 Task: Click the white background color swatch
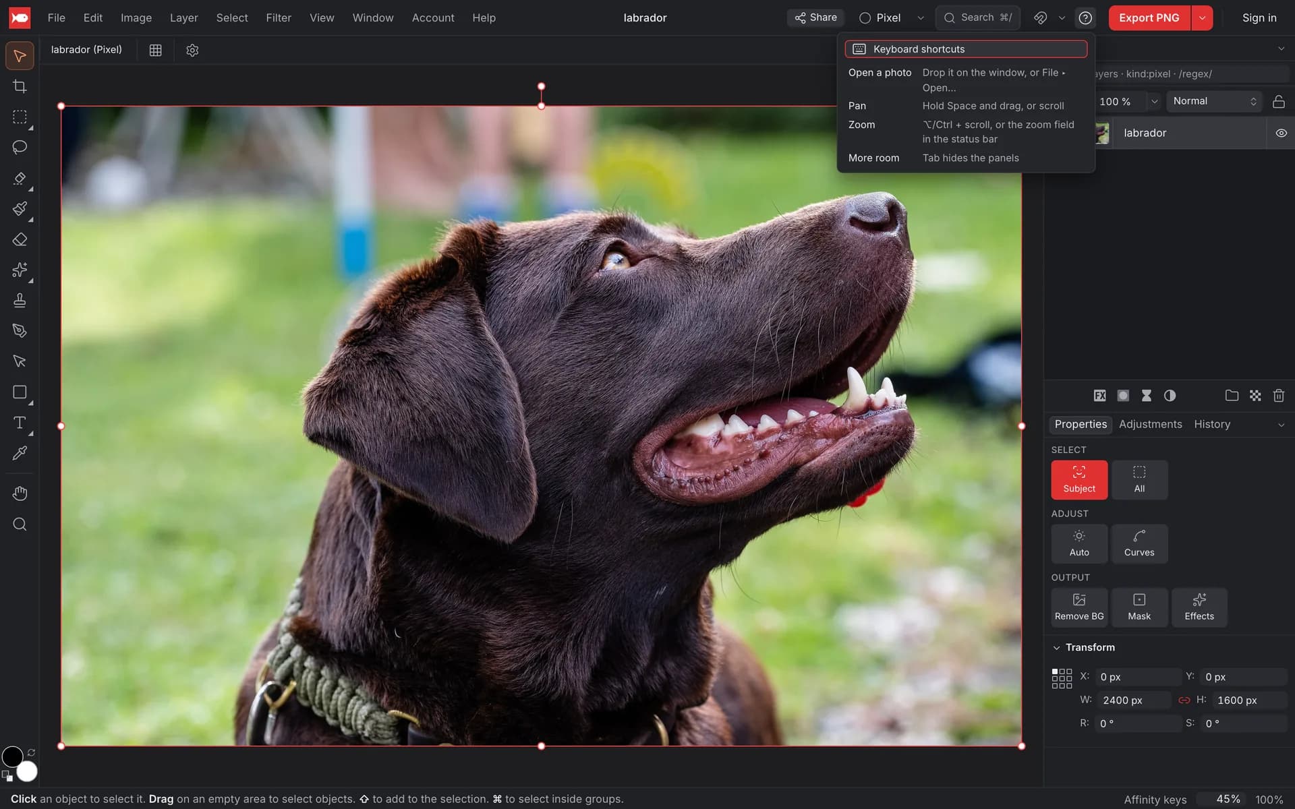[27, 771]
